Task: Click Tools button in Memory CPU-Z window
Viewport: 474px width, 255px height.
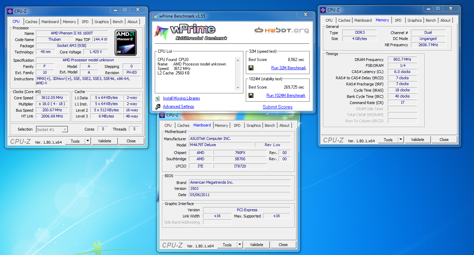Action: (x=388, y=140)
